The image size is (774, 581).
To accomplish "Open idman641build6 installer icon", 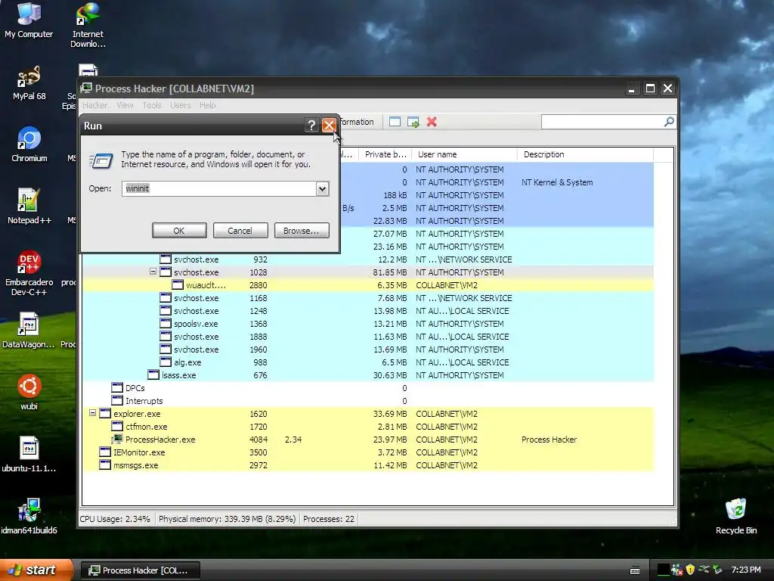I will pos(29,516).
